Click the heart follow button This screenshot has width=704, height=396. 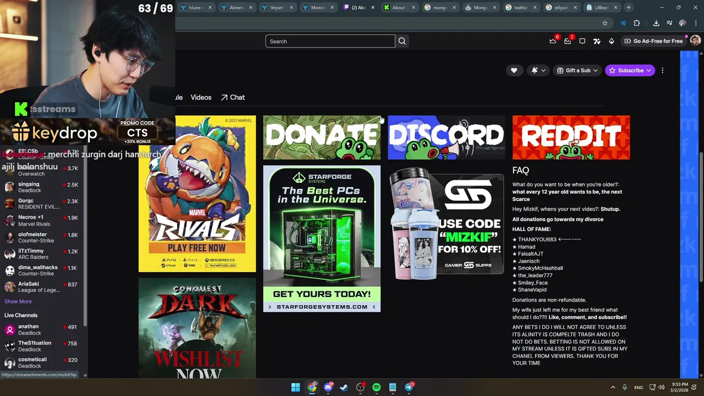[x=514, y=70]
